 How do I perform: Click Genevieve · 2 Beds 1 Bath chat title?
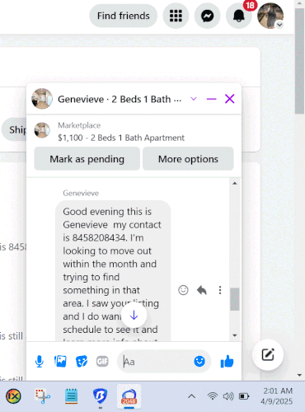[x=120, y=99]
